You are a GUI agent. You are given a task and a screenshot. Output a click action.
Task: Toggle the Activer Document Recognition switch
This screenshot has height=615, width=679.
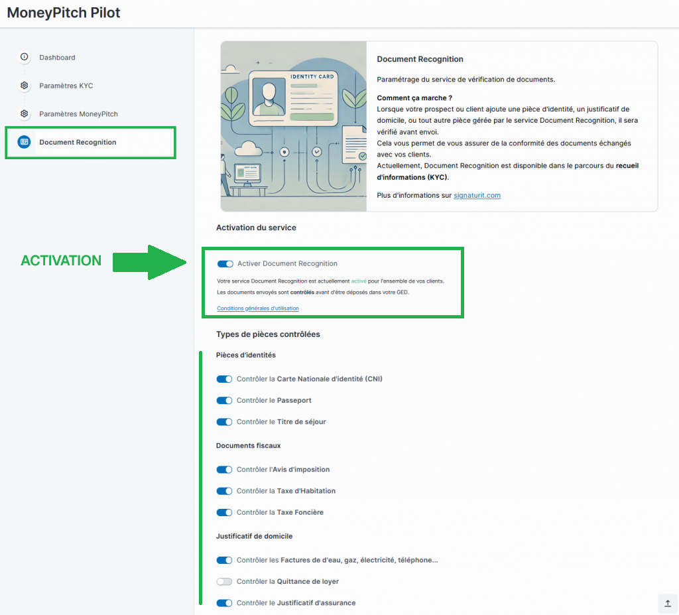[225, 264]
